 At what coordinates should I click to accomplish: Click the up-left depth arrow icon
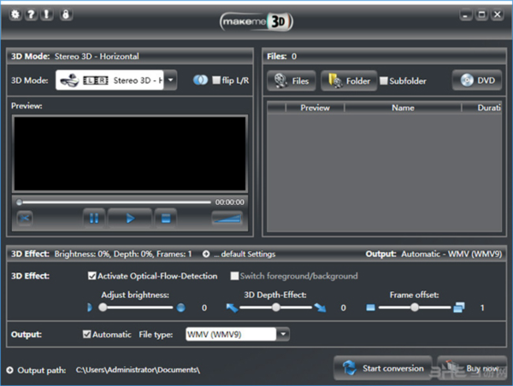232,307
